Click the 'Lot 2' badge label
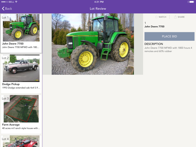Viewport: 196px width, 147px height. click(x=5, y=58)
